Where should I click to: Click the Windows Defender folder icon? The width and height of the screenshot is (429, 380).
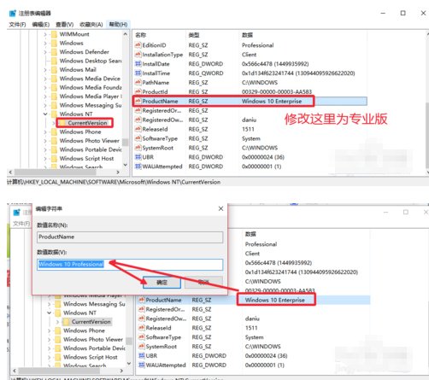click(x=54, y=52)
